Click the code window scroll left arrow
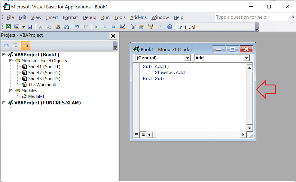Screen dimensions: 296x182 150,134
